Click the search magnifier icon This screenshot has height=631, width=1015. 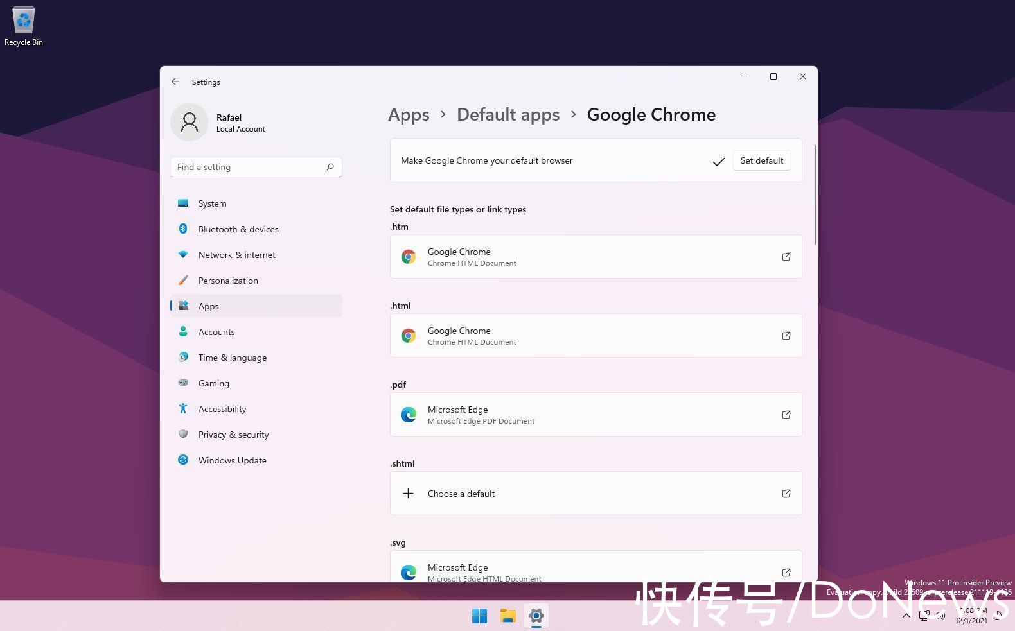click(x=330, y=167)
